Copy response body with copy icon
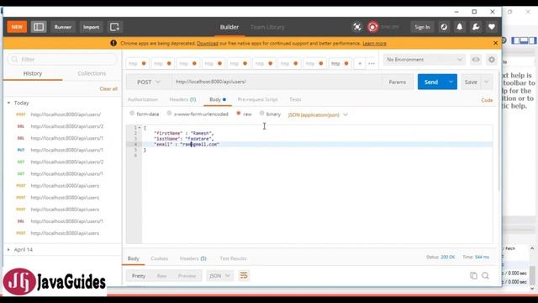Viewport: 538px width, 303px height. 473,275
